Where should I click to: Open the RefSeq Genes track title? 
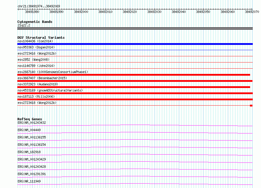click(x=30, y=119)
